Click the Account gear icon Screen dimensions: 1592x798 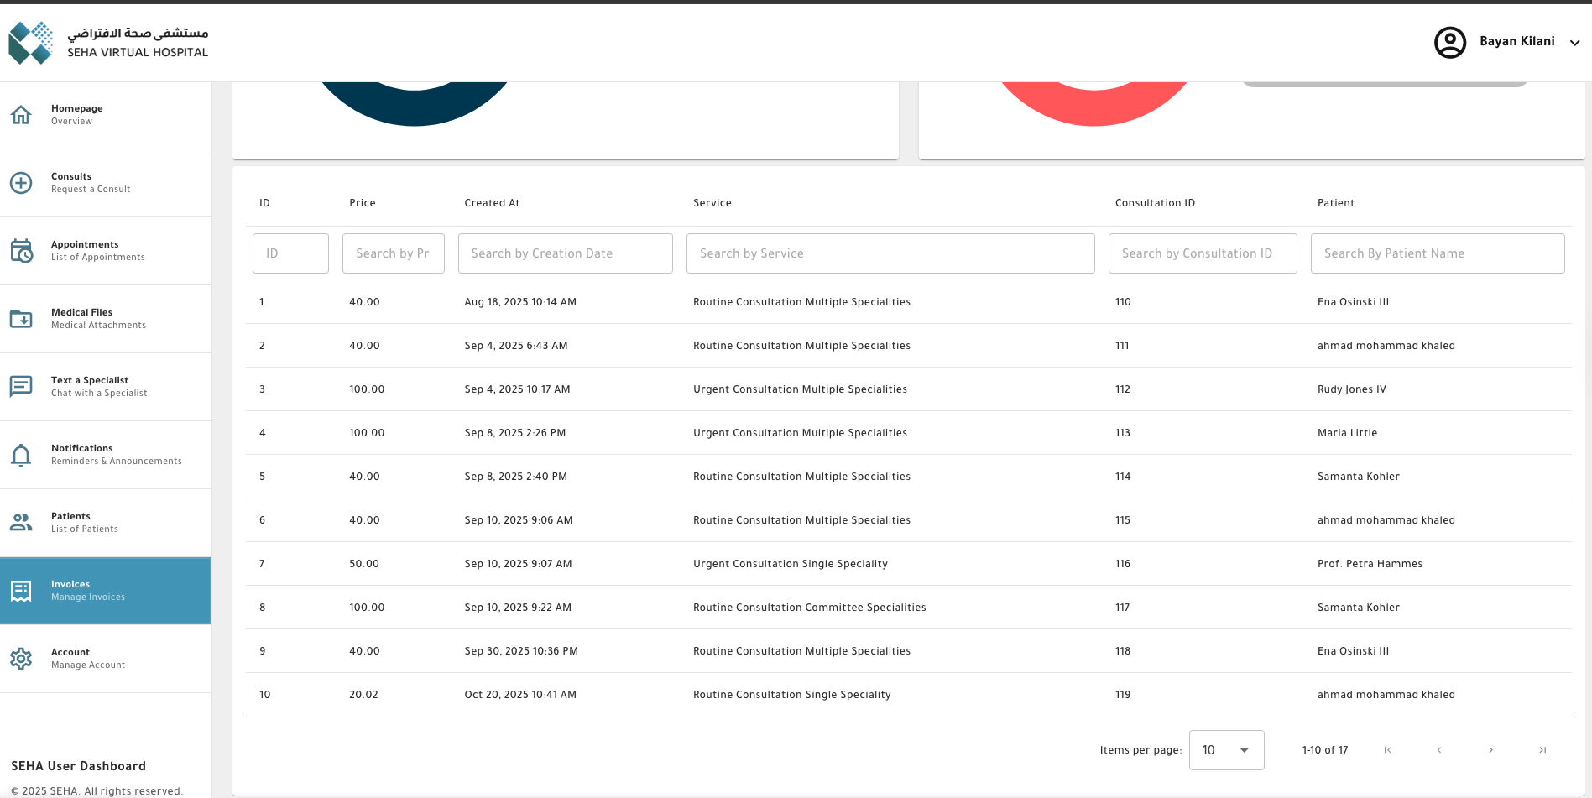(21, 659)
